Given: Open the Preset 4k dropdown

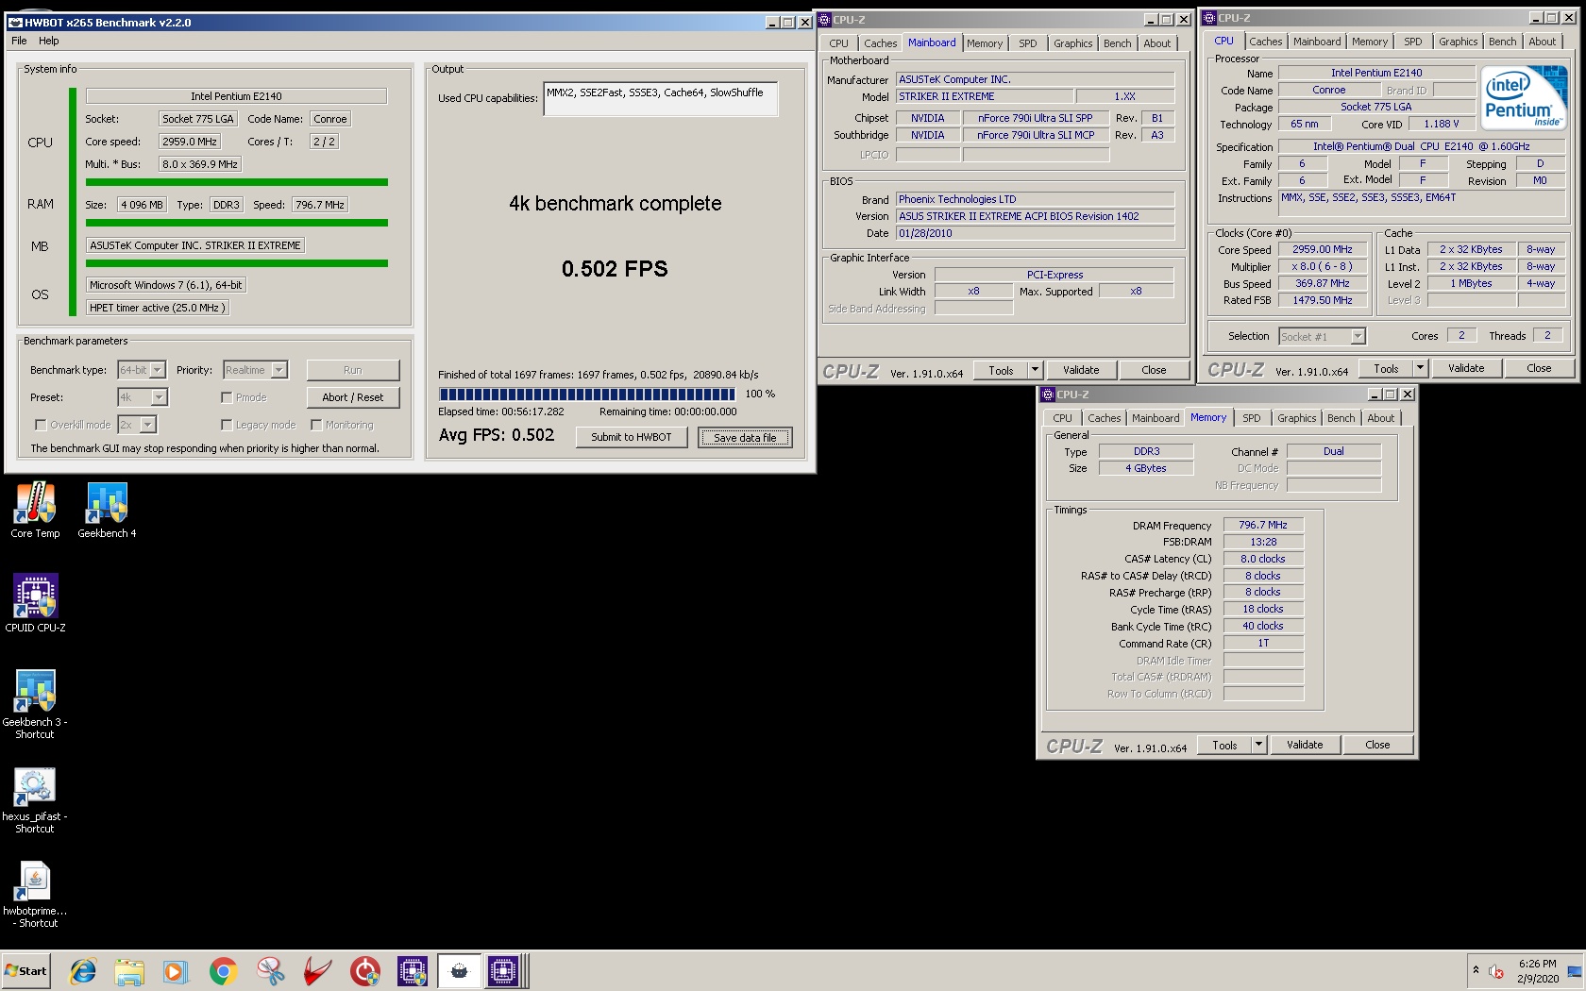Looking at the screenshot, I should (143, 397).
